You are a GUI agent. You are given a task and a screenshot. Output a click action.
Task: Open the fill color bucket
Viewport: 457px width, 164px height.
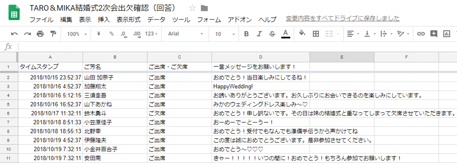(x=302, y=33)
